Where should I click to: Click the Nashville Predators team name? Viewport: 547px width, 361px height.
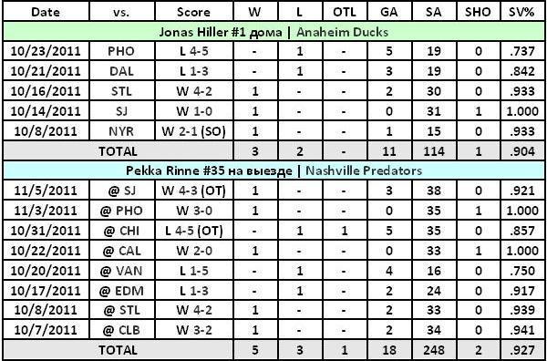coord(364,170)
